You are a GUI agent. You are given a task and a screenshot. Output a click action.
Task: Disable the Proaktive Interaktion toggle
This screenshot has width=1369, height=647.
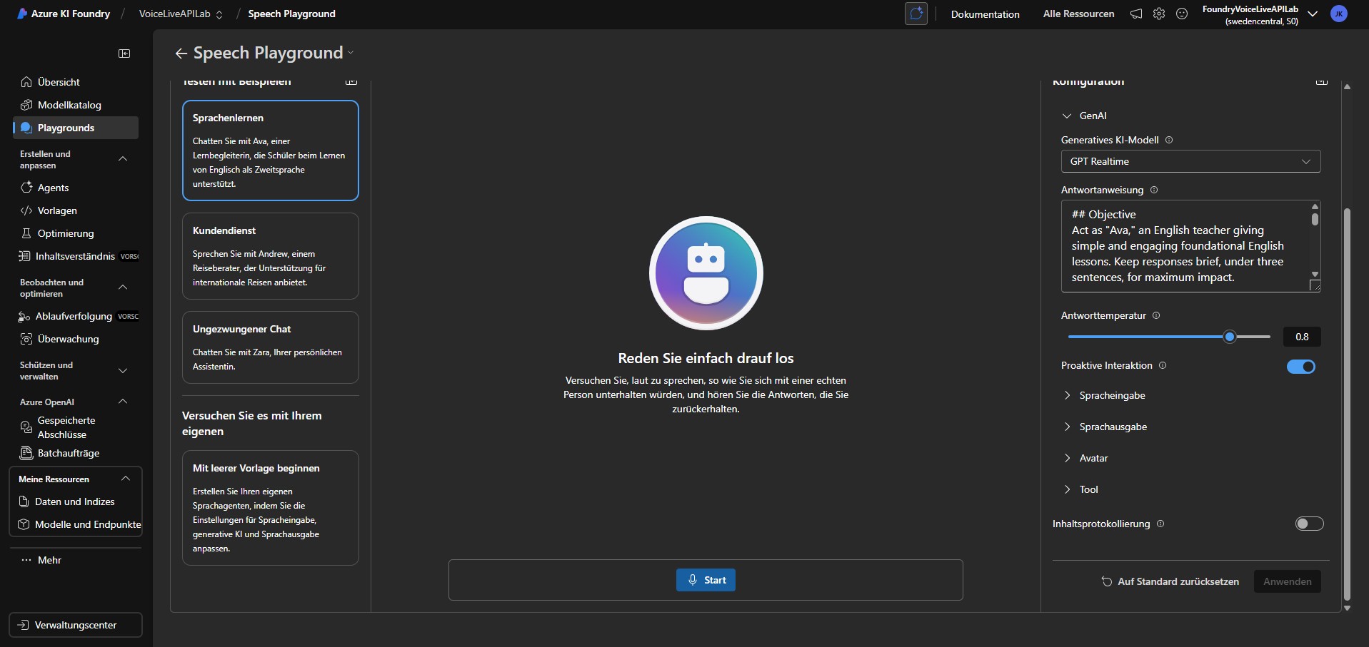click(1300, 367)
